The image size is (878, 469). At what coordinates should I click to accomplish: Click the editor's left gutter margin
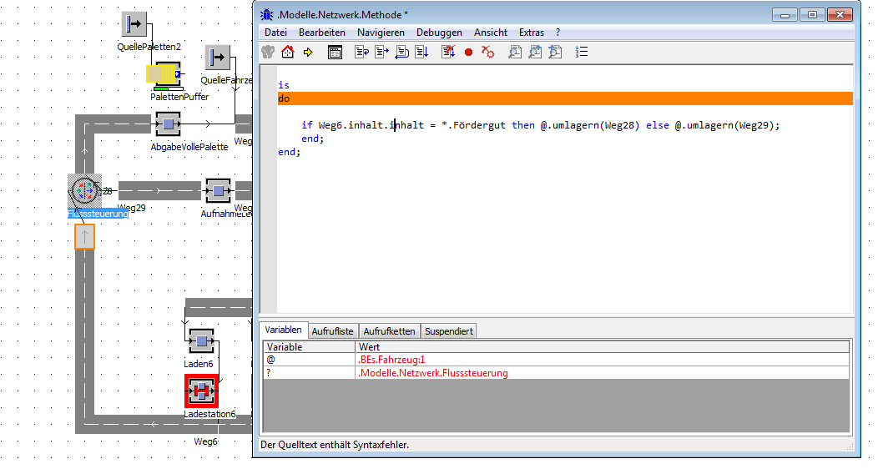[269, 189]
